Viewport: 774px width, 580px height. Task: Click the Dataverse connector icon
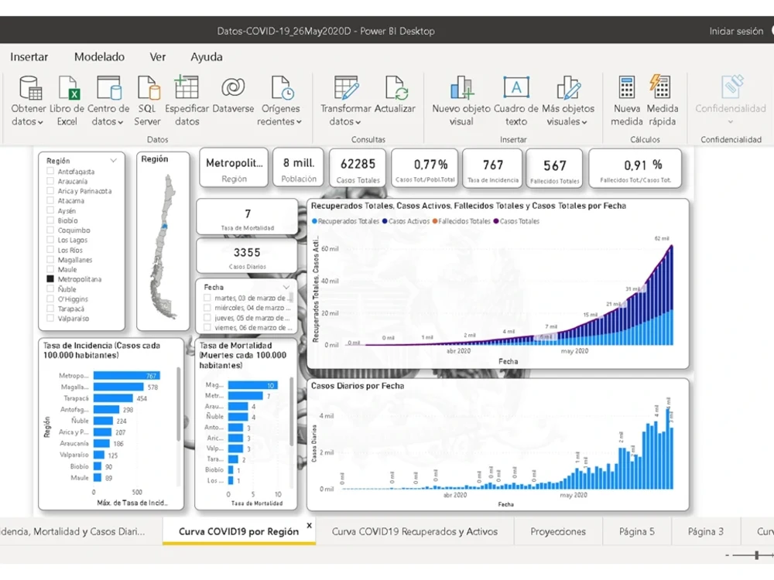click(x=233, y=87)
